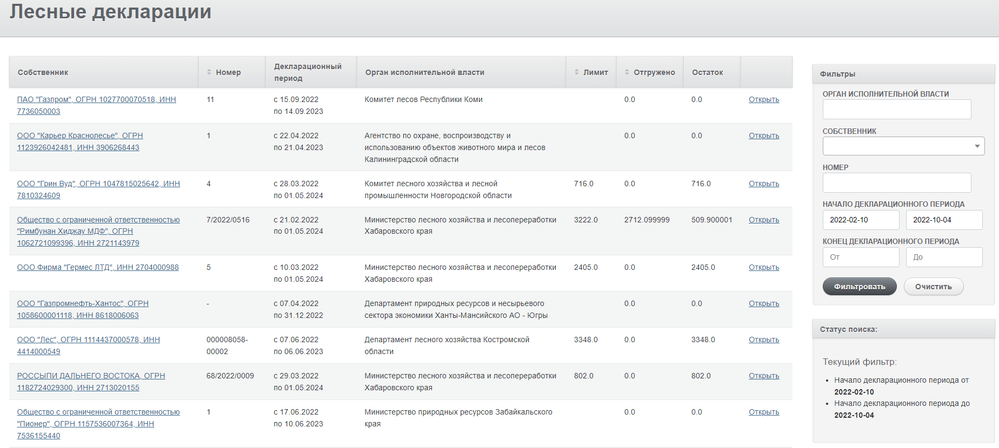Click the Фильтровать button
The width and height of the screenshot is (999, 448).
860,287
